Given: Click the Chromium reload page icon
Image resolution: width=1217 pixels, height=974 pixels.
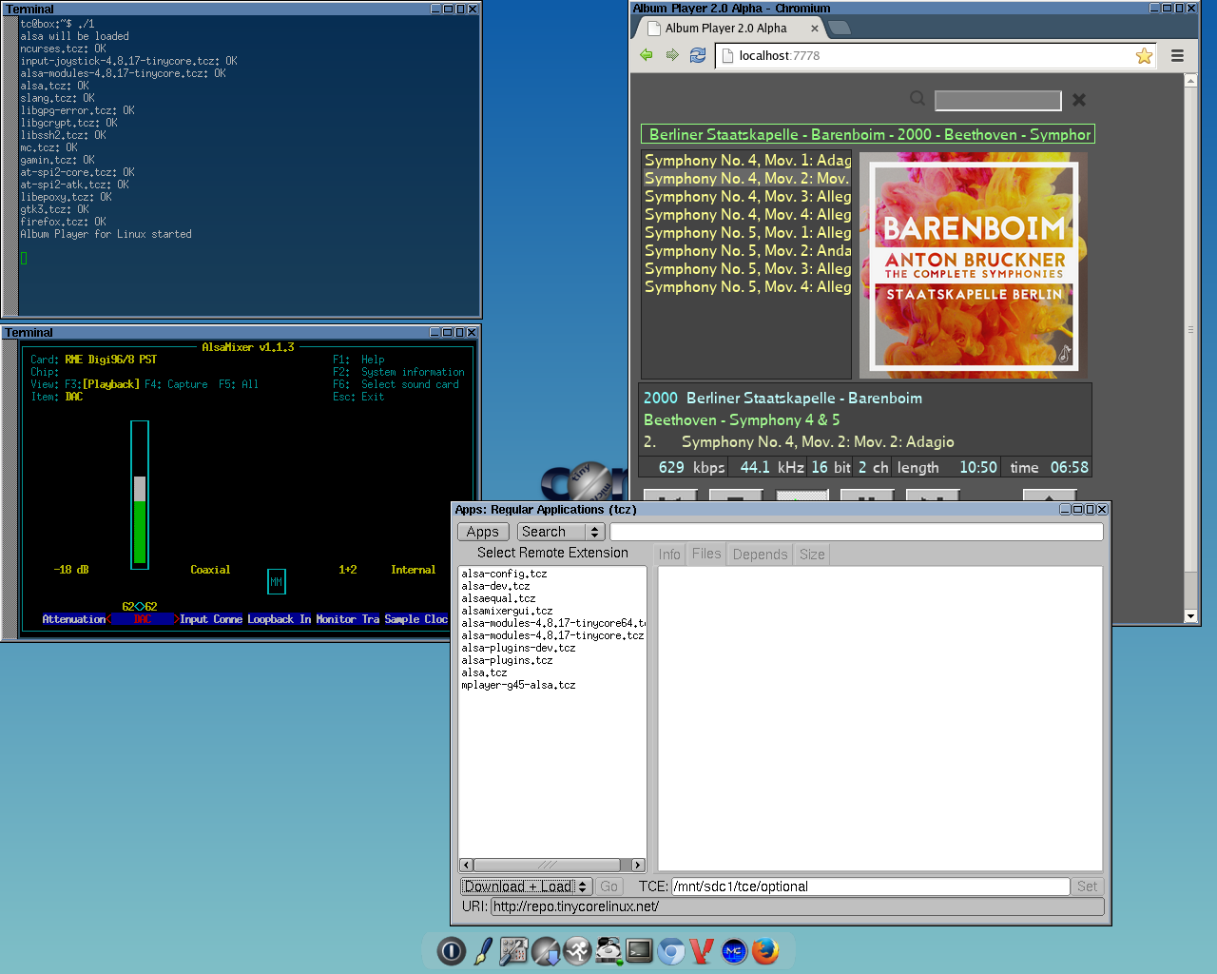Looking at the screenshot, I should [x=698, y=55].
